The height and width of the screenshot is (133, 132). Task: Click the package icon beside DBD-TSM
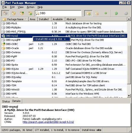[x=4, y=85]
